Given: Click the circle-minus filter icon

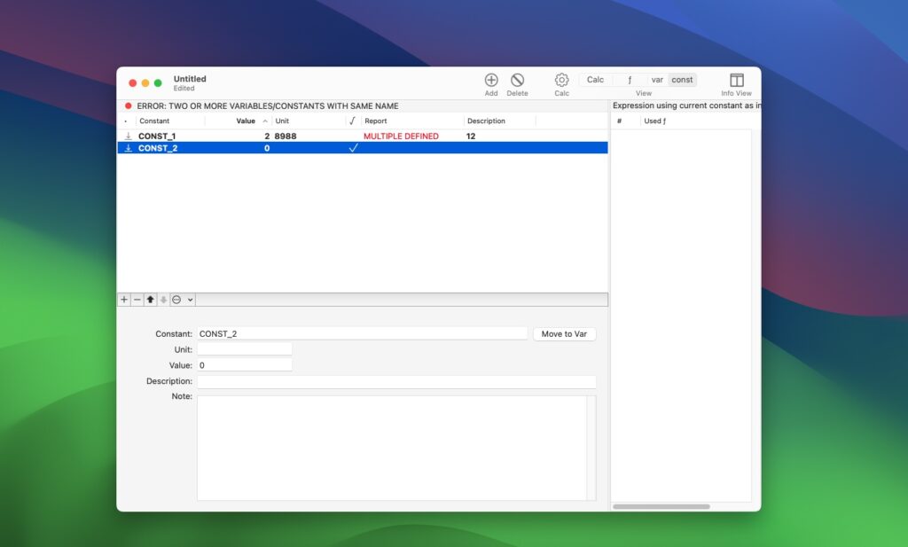Looking at the screenshot, I should click(176, 300).
